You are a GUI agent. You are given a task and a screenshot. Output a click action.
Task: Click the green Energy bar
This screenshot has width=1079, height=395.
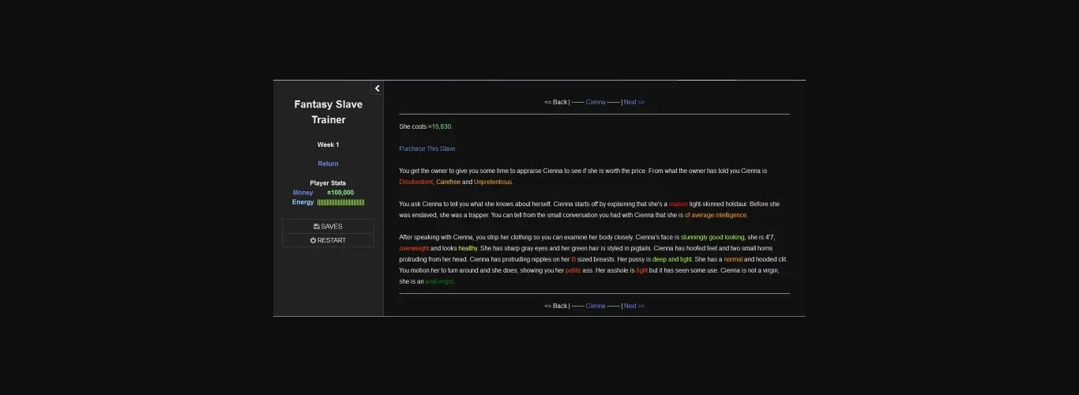(x=340, y=202)
